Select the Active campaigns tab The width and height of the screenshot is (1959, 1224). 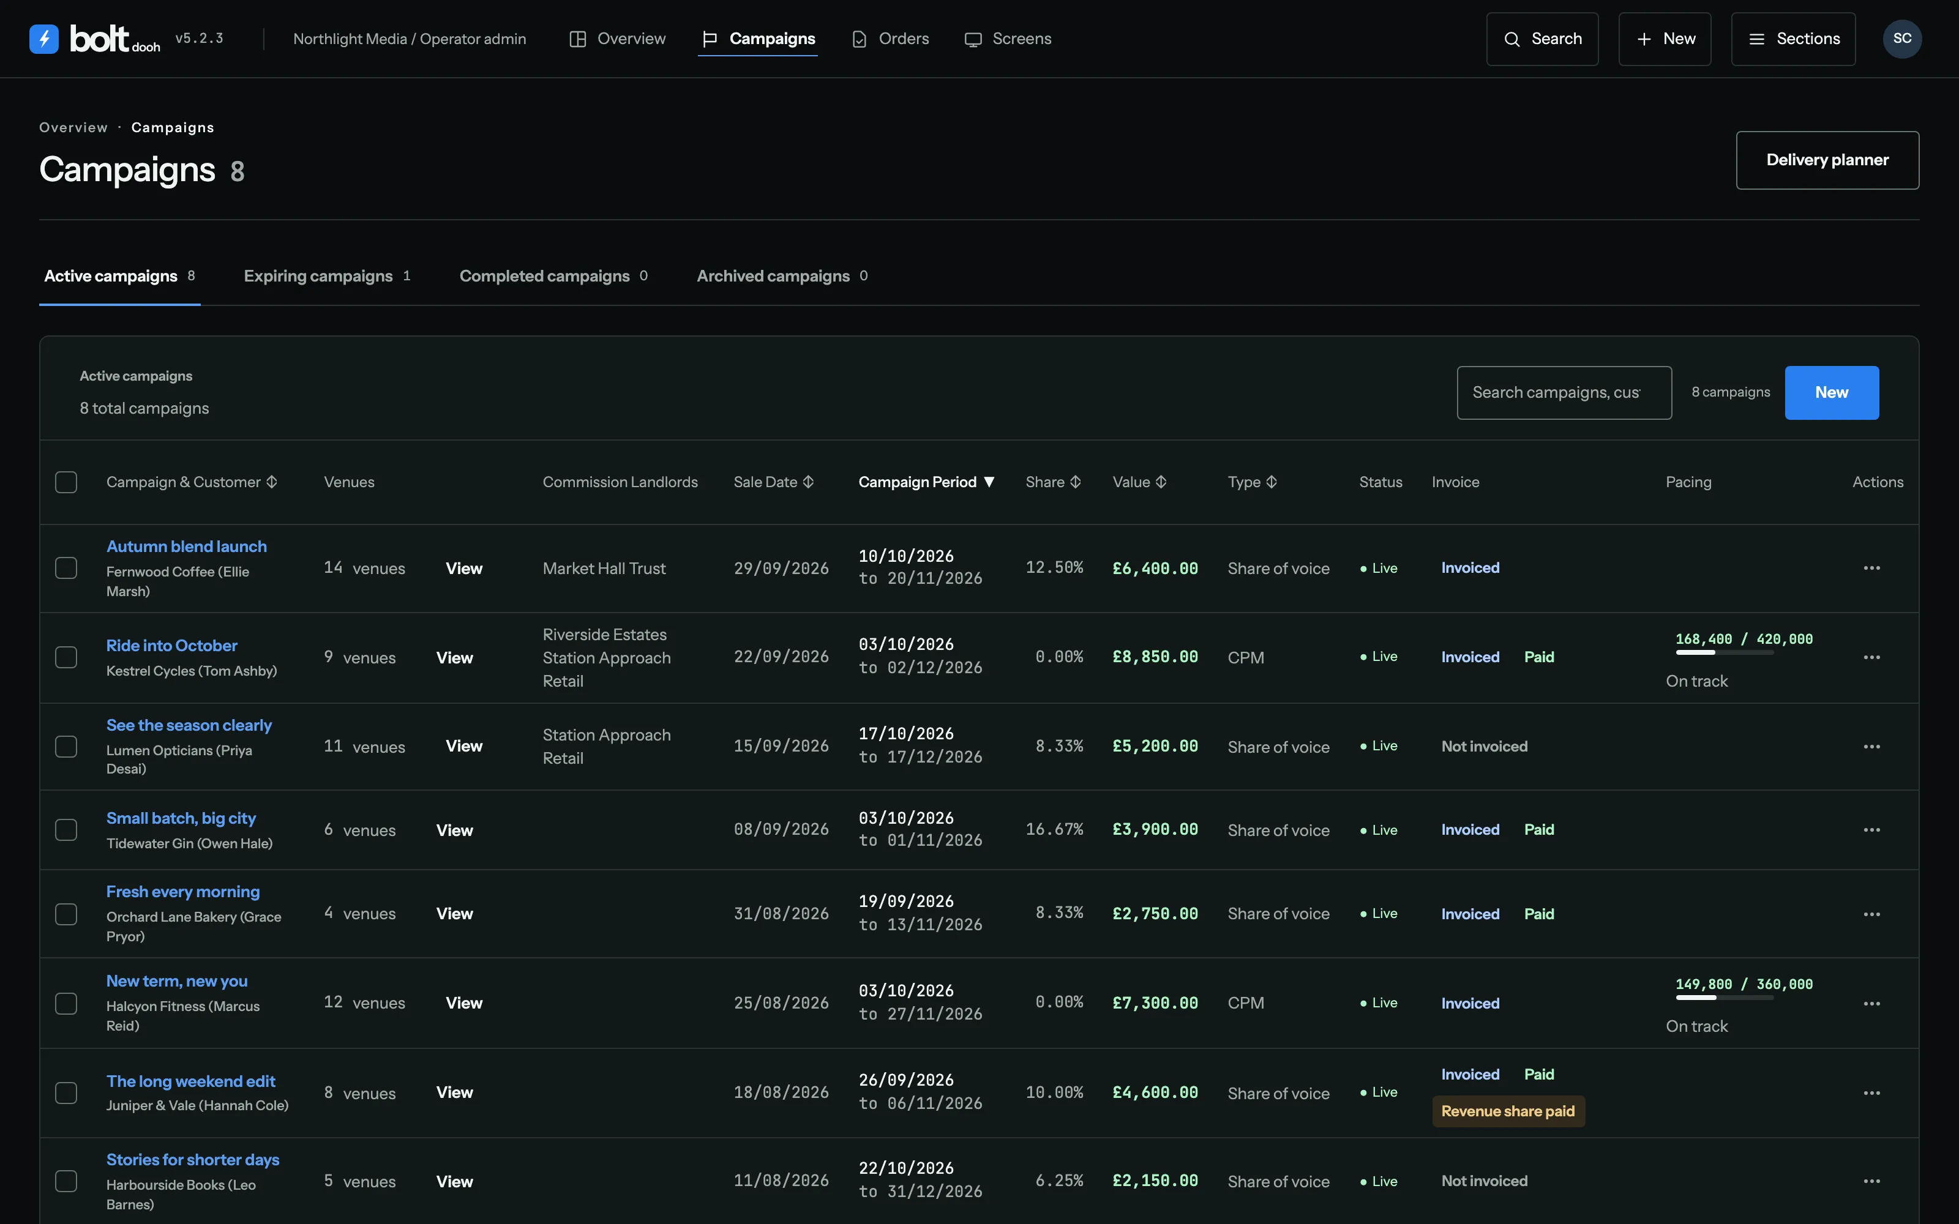(120, 276)
